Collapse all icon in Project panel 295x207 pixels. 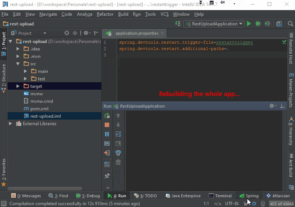pyautogui.click(x=75, y=33)
